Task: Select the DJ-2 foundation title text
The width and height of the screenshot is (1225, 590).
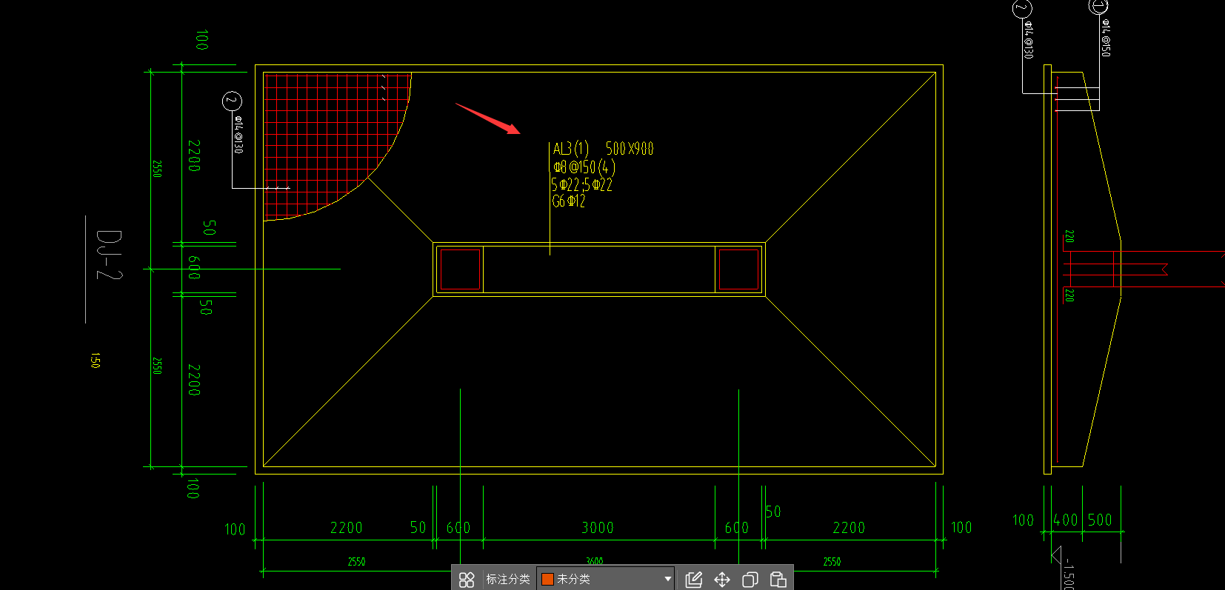Action: tap(109, 254)
